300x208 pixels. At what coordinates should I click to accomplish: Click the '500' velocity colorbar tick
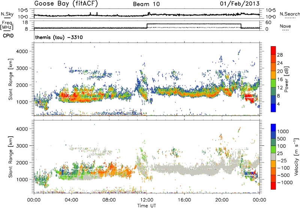[282, 139]
